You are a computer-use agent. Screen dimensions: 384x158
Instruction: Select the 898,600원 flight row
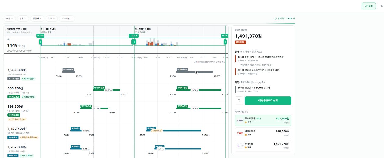(x=116, y=112)
